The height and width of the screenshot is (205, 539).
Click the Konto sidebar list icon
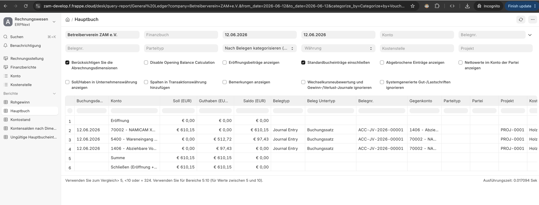(x=6, y=76)
